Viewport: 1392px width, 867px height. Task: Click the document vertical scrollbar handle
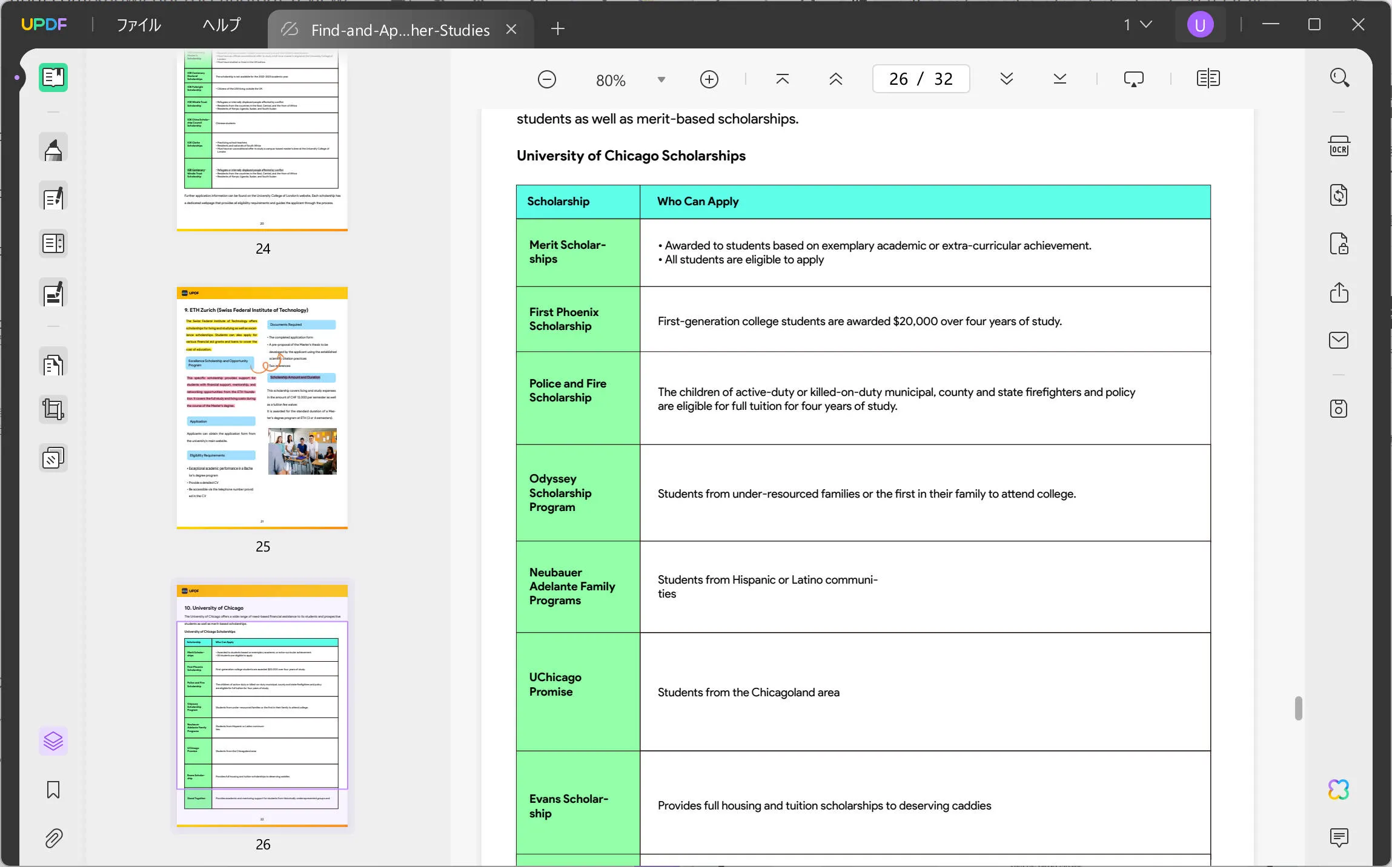point(1298,708)
